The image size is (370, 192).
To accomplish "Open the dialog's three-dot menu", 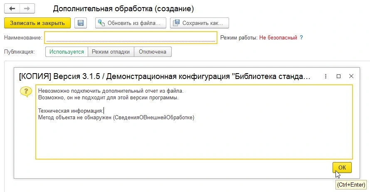I will click(x=326, y=76).
